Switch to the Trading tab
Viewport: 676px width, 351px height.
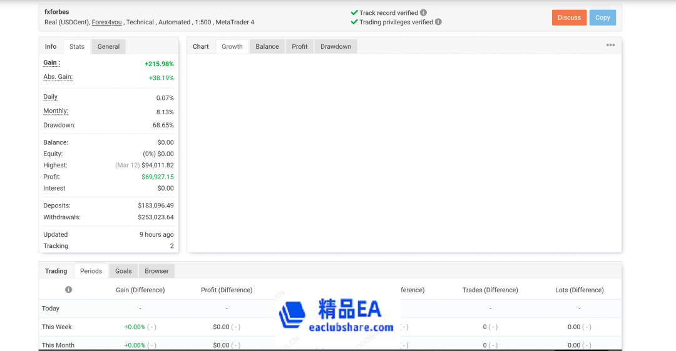(56, 271)
